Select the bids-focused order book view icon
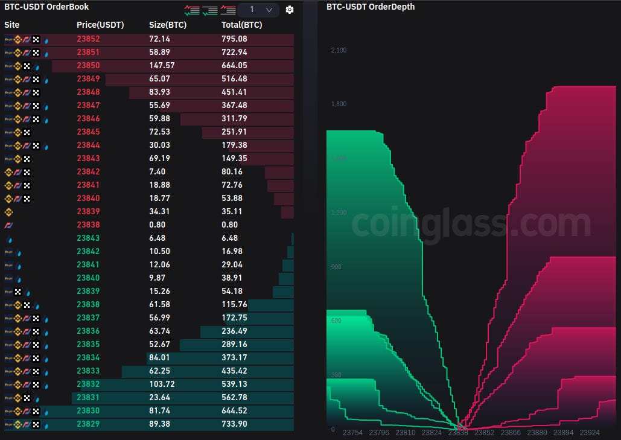The image size is (621, 440). point(209,10)
